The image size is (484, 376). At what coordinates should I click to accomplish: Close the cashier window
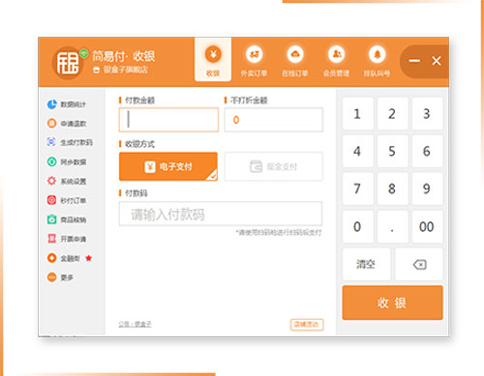437,61
